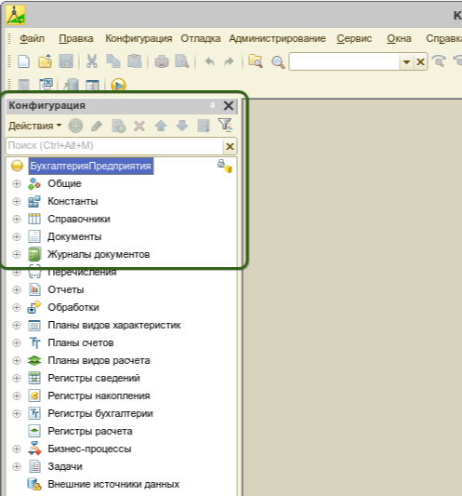Click the New document icon in toolbar
Screen dimensions: 462x496
tap(24, 61)
